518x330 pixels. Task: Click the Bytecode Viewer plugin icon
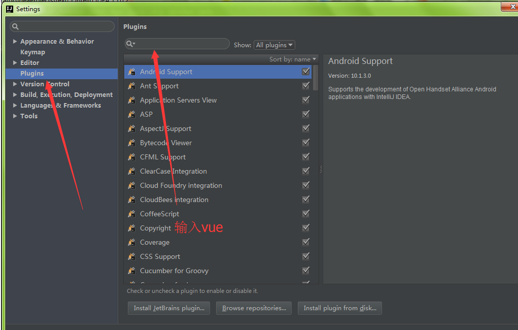click(x=131, y=143)
